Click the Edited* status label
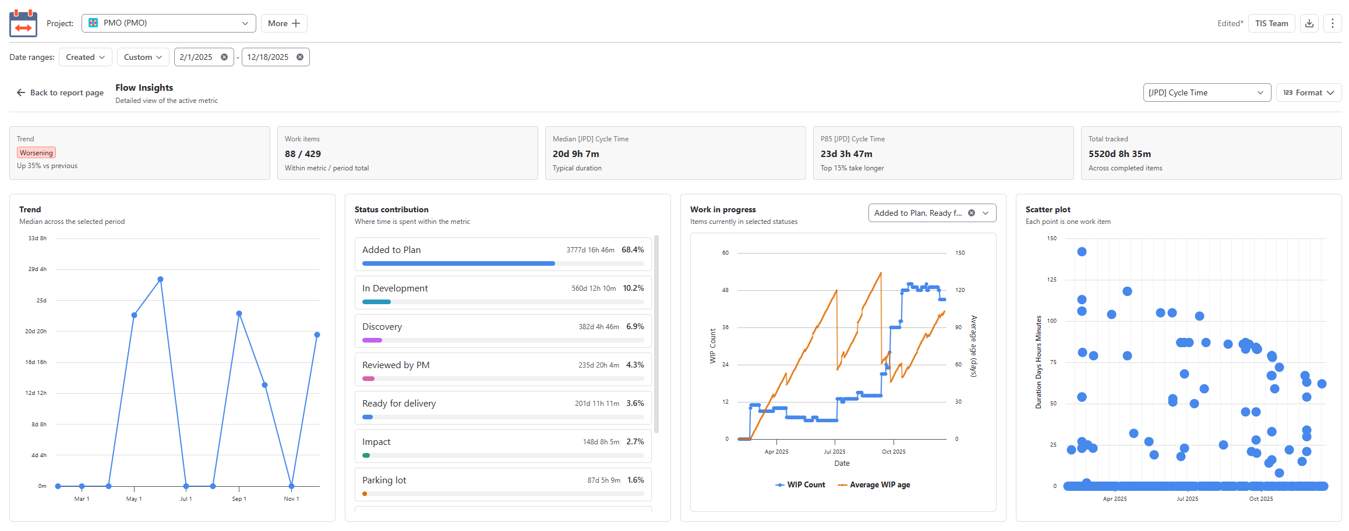Image resolution: width=1349 pixels, height=531 pixels. [x=1230, y=23]
